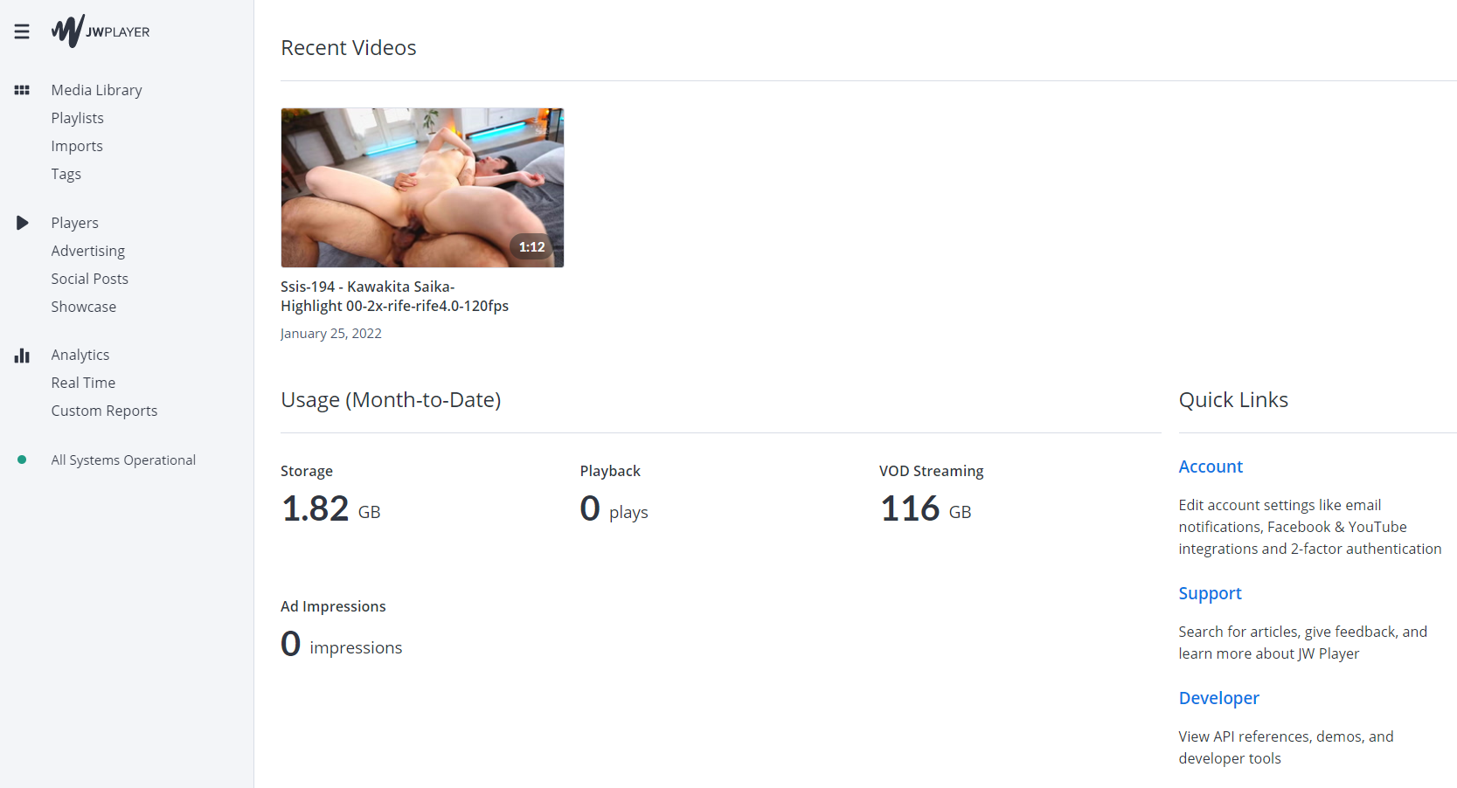Select the Analytics bar chart icon
1457x788 pixels.
click(22, 356)
